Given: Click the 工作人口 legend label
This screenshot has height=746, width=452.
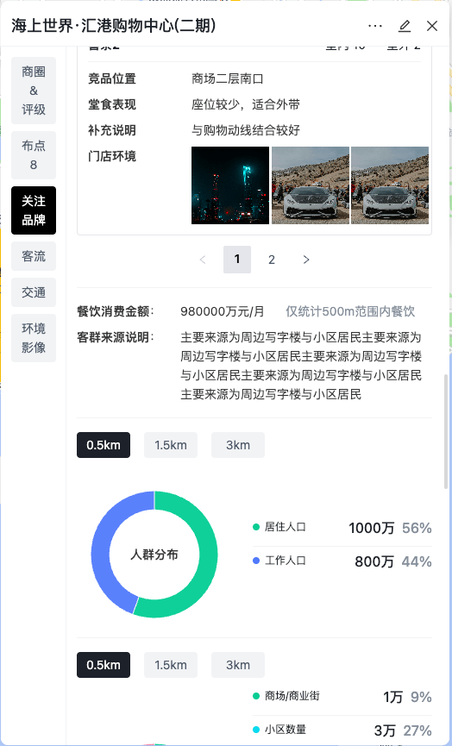Looking at the screenshot, I should coord(285,561).
